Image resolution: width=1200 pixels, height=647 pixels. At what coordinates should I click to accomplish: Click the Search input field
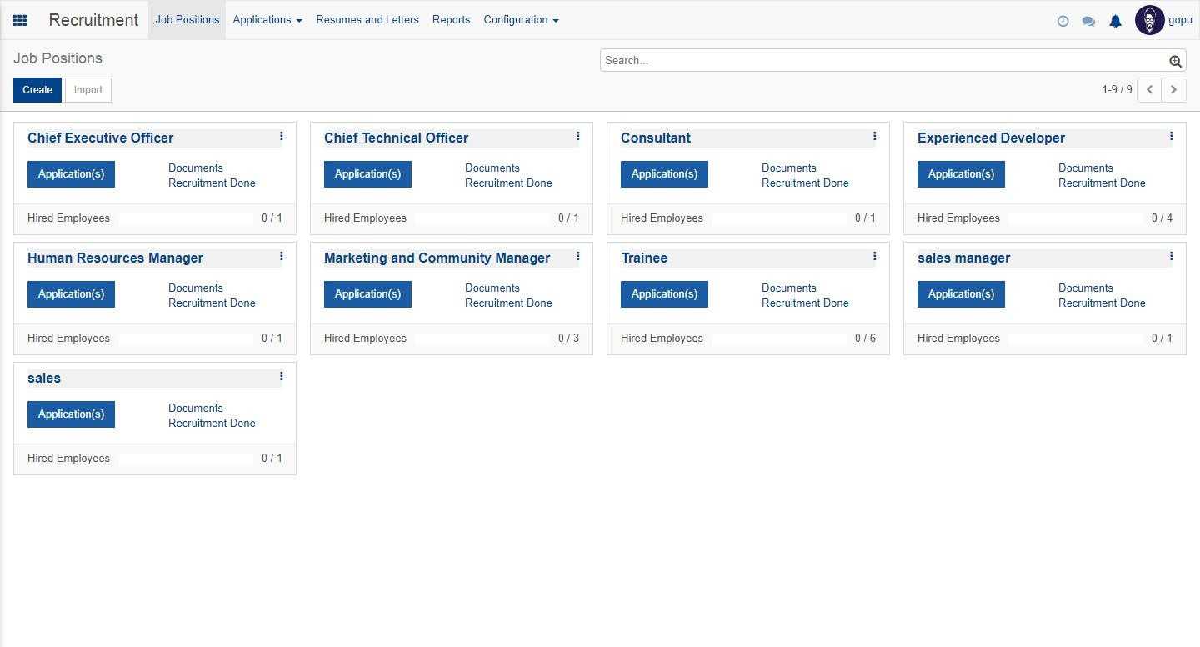pos(883,61)
